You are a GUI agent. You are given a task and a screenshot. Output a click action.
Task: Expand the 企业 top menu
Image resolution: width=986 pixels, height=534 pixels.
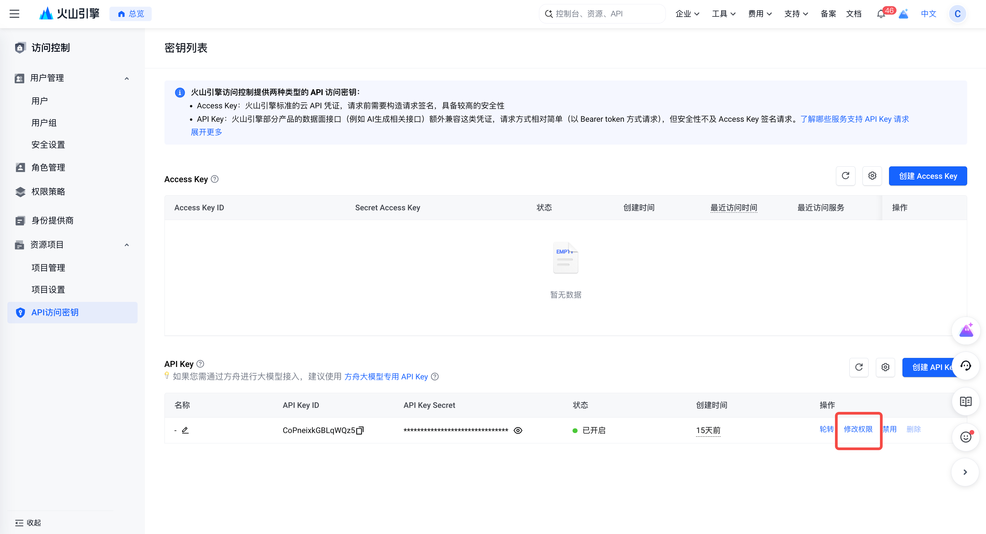tap(687, 14)
